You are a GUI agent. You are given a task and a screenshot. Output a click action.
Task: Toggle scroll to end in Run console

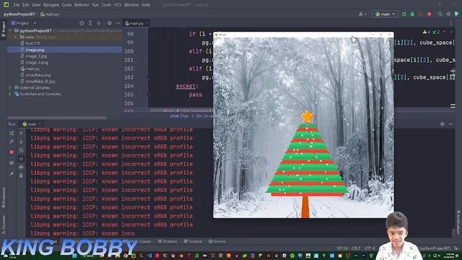pos(21,159)
